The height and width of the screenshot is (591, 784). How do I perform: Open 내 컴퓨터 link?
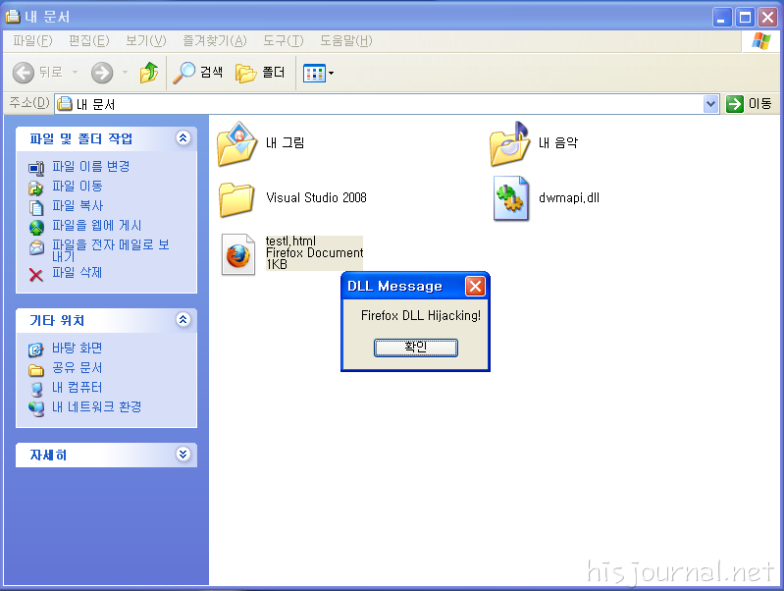[77, 388]
